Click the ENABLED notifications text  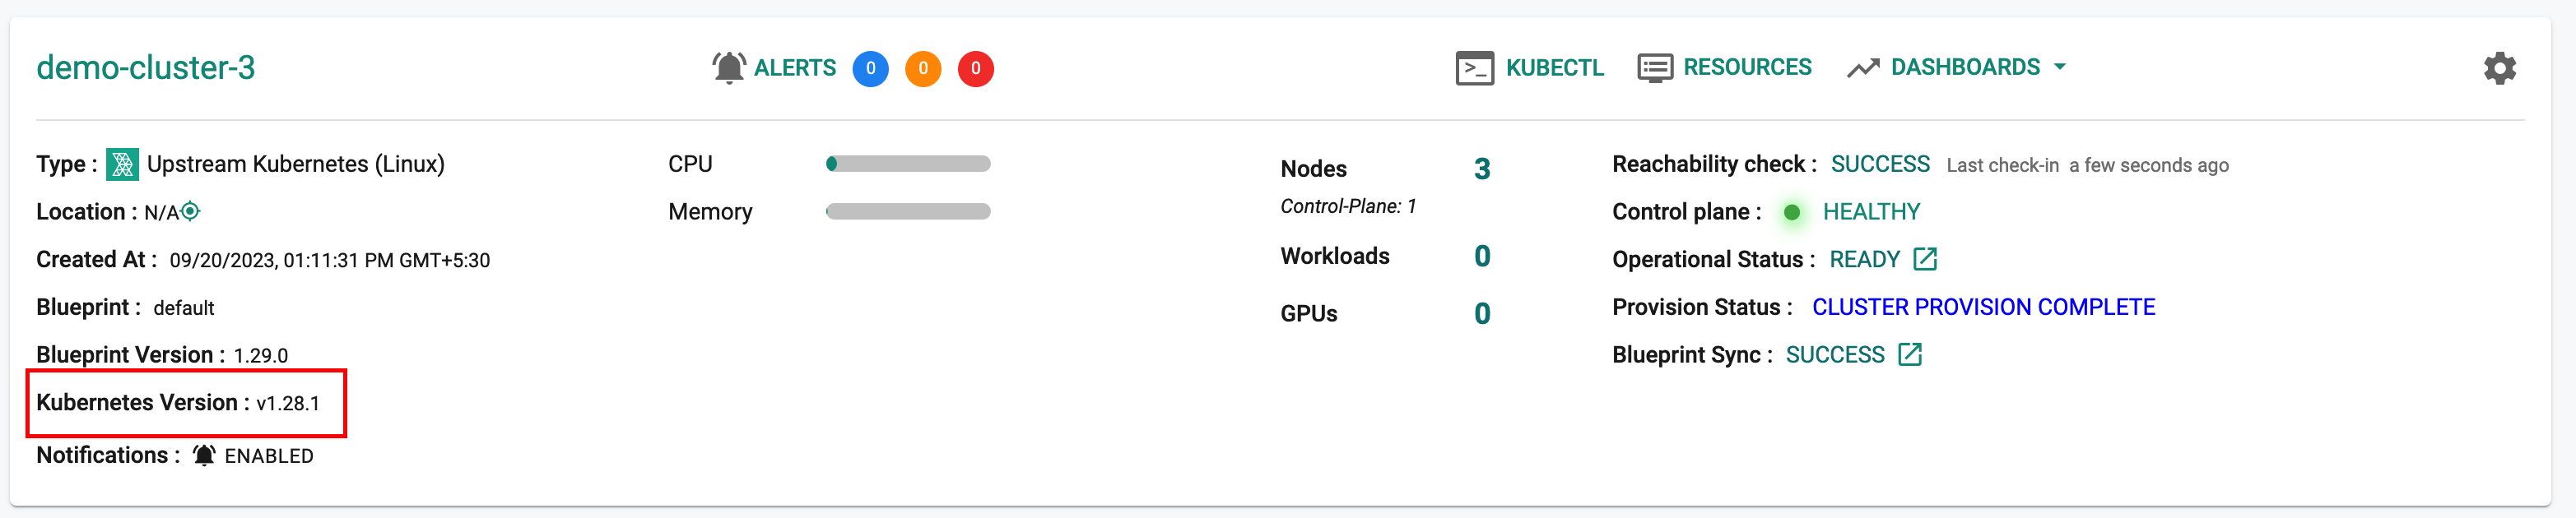tap(269, 456)
